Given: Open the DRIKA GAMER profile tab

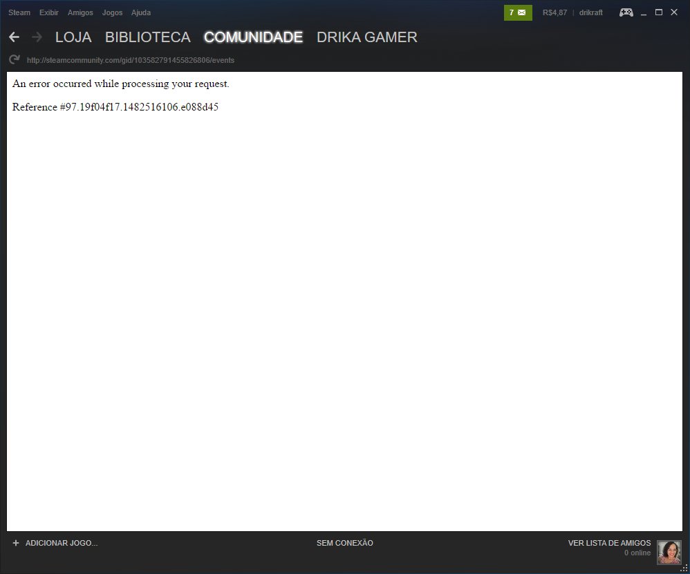Looking at the screenshot, I should pos(367,37).
